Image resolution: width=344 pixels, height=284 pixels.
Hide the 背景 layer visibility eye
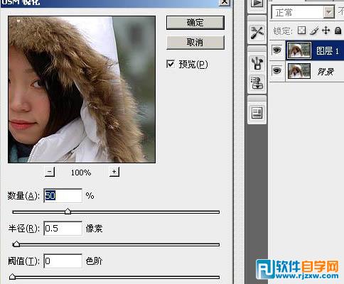[277, 71]
